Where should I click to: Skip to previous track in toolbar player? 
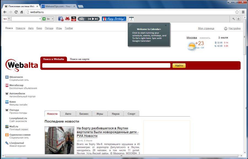[89, 19]
